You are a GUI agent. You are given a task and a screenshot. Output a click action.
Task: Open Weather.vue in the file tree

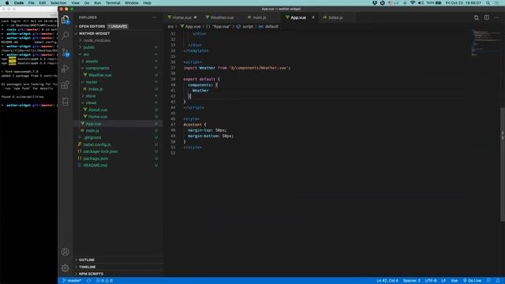[100, 75]
